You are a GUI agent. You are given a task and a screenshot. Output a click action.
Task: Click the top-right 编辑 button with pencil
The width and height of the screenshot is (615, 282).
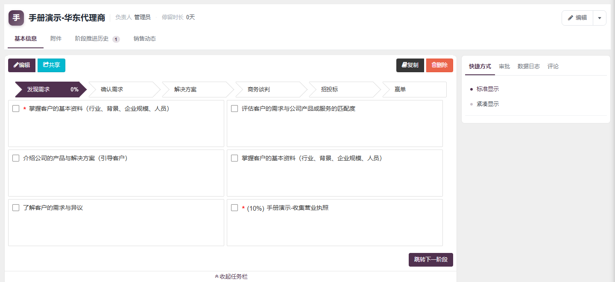577,18
